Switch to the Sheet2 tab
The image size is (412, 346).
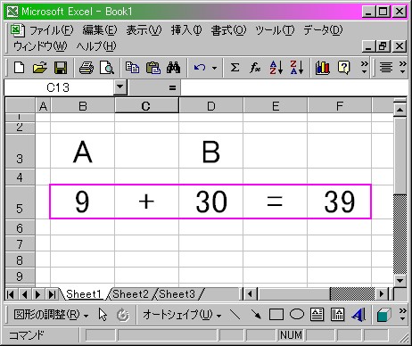coord(130,294)
